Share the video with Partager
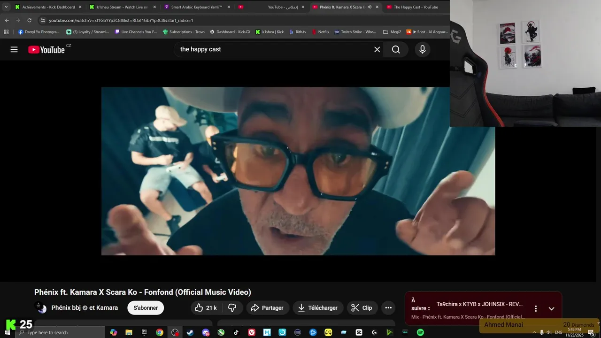The image size is (601, 338). [267, 308]
